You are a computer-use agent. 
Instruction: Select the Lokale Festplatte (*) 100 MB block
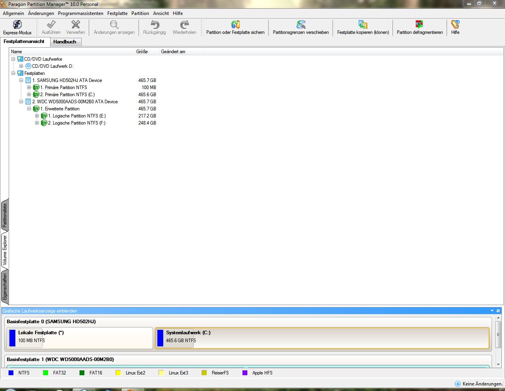tap(80, 338)
